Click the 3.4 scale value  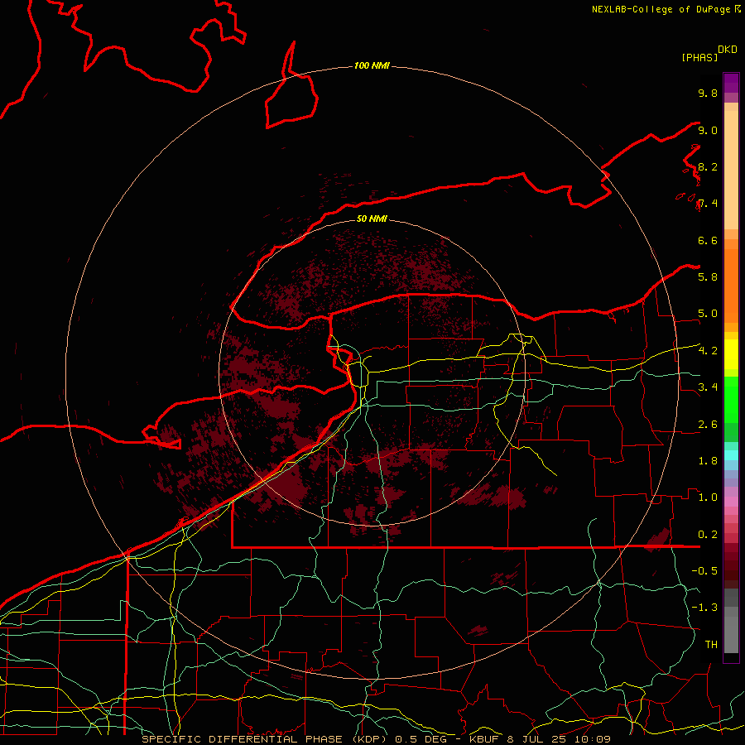(708, 387)
